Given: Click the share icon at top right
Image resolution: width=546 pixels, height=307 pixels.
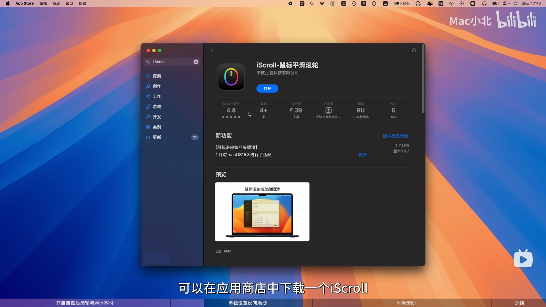Looking at the screenshot, I should (414, 50).
